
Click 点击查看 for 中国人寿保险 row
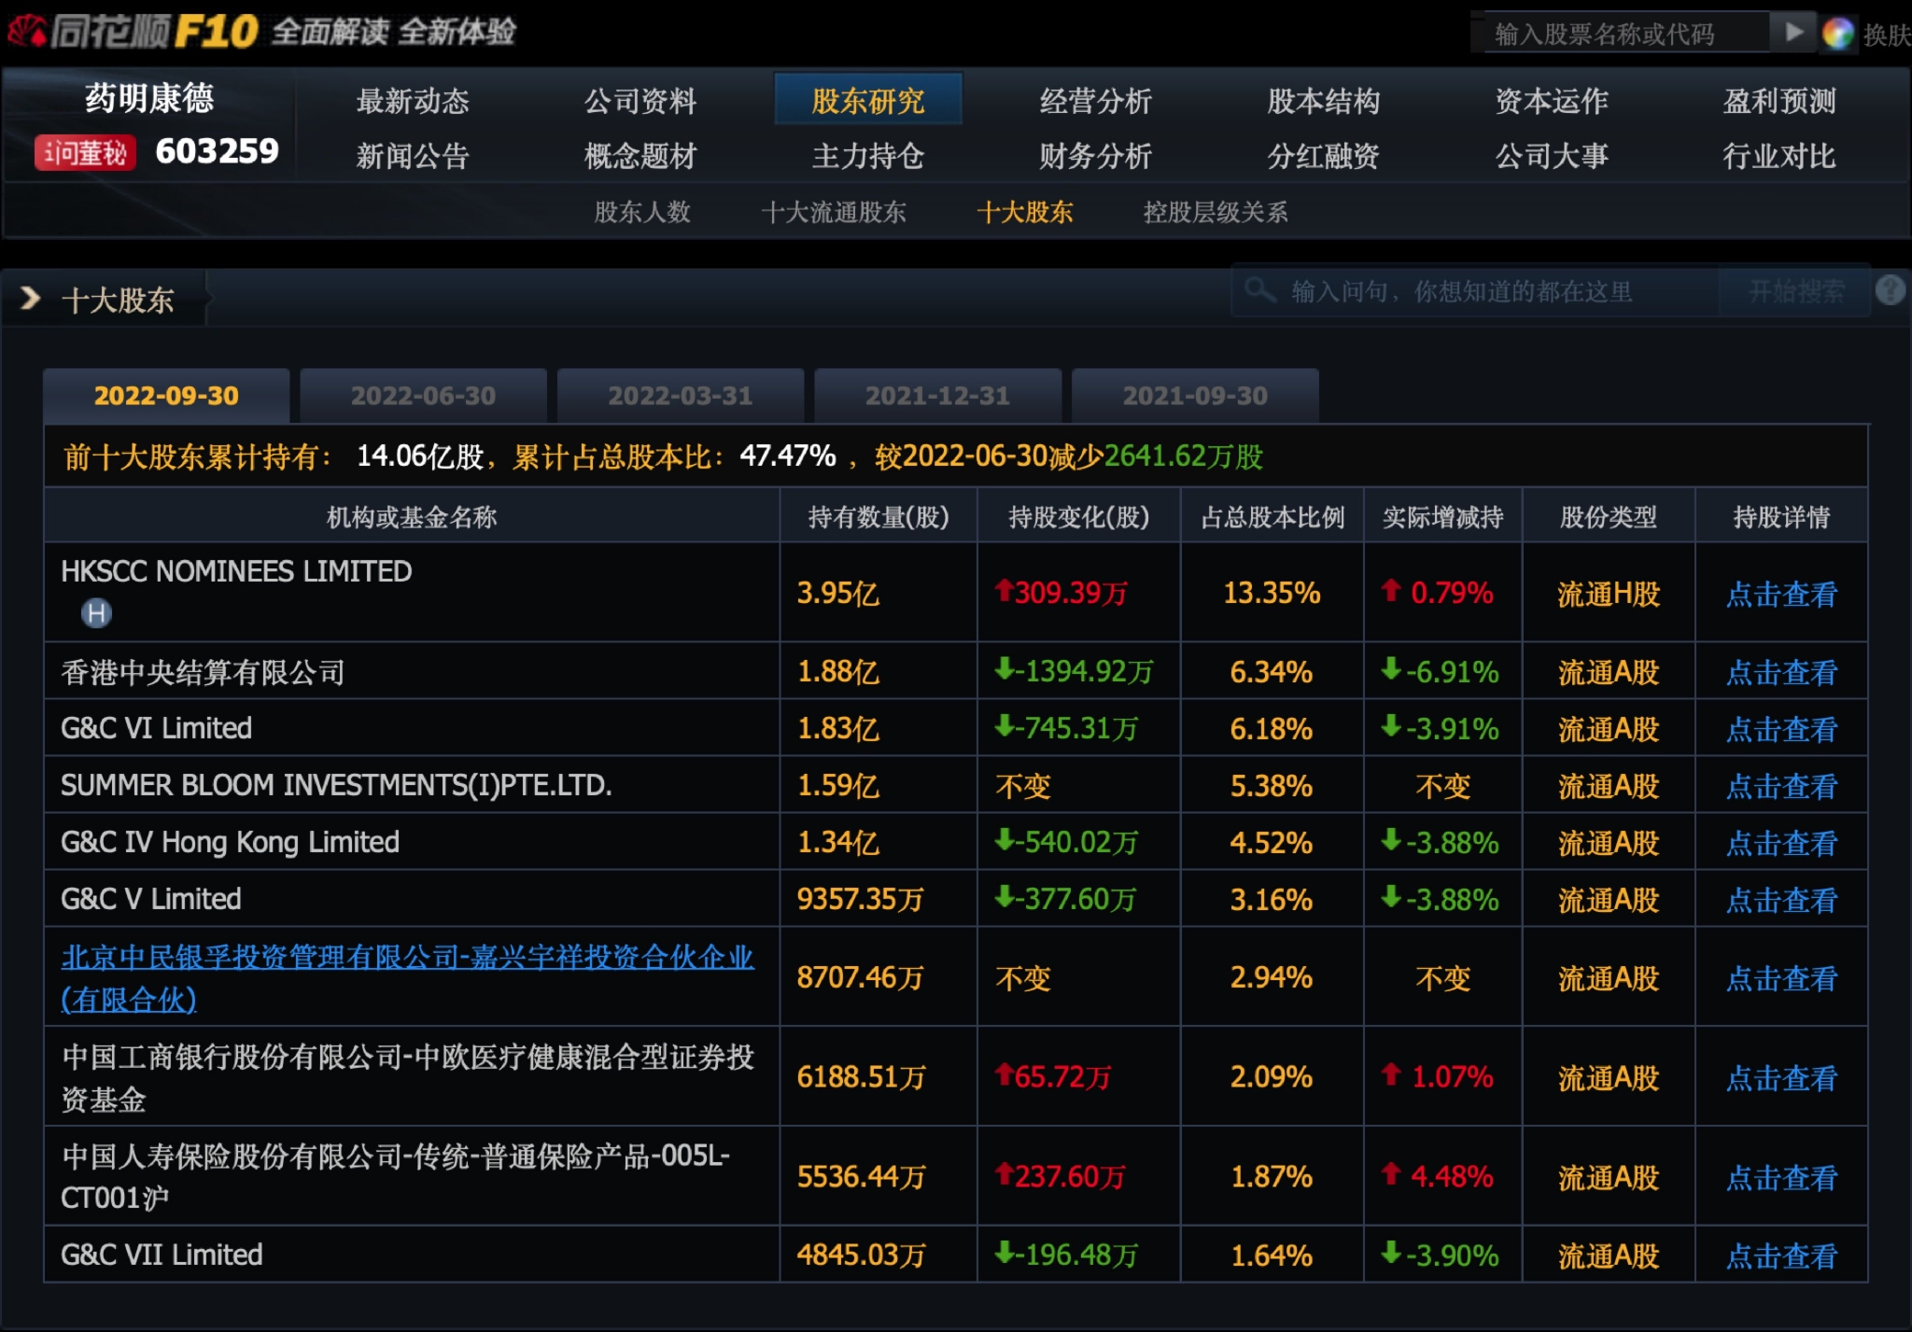[x=1781, y=1178]
